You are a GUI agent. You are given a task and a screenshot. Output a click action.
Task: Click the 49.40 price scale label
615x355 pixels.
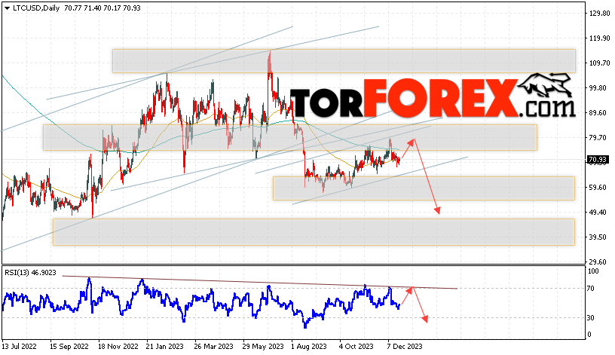coord(600,213)
